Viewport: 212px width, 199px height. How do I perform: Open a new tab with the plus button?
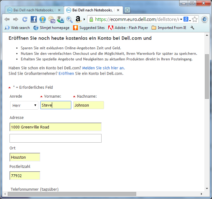pyautogui.click(x=127, y=10)
